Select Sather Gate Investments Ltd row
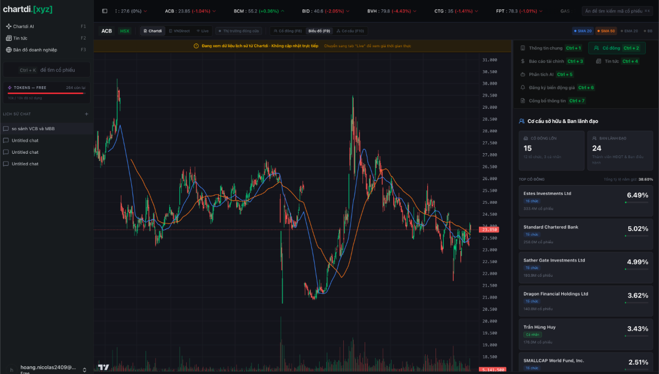Image resolution: width=659 pixels, height=374 pixels. click(x=586, y=267)
